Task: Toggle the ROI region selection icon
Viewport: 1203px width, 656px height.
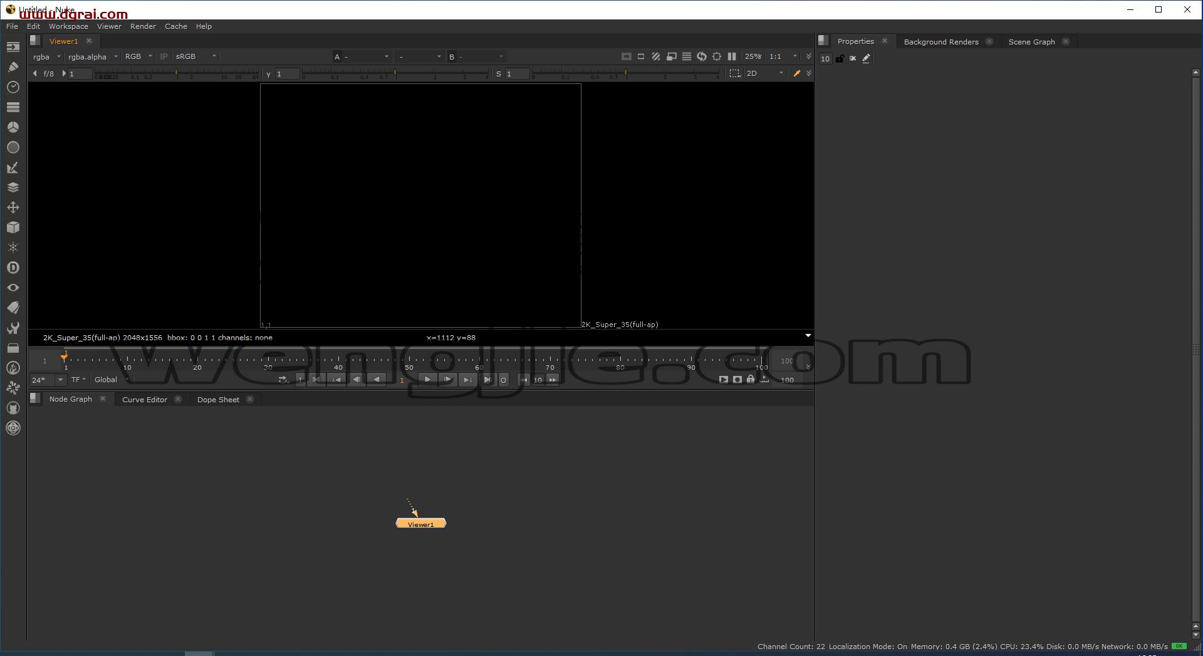Action: tap(735, 73)
